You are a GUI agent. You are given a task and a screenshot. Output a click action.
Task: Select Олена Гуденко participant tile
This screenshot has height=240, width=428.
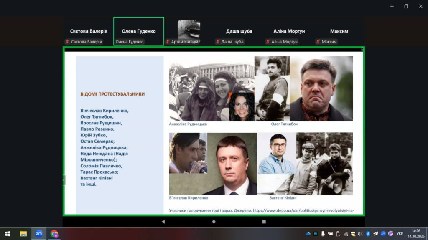coord(138,31)
